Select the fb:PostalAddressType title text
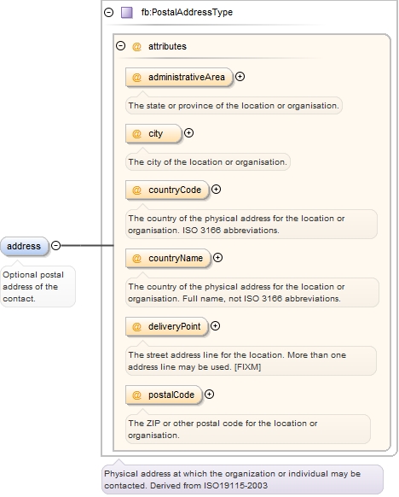The height and width of the screenshot is (497, 399). [x=187, y=12]
